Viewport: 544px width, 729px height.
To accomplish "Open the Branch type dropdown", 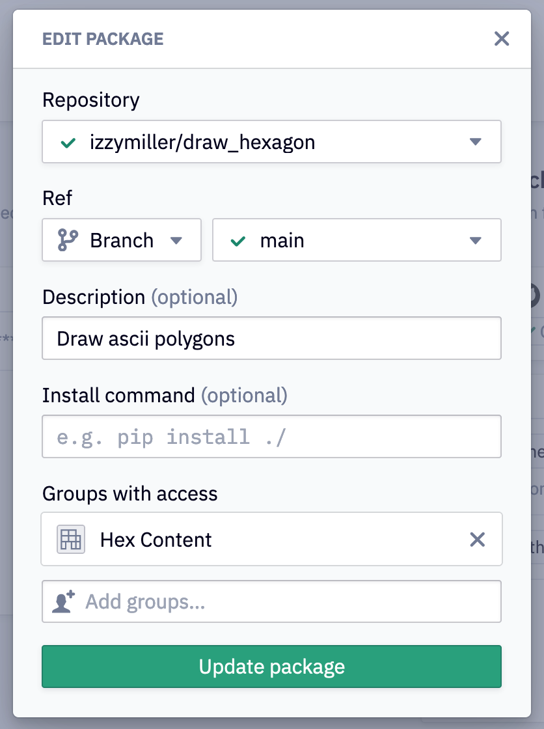I will pos(176,240).
